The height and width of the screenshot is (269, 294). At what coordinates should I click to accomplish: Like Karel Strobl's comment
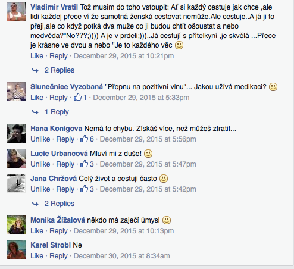[37, 256]
